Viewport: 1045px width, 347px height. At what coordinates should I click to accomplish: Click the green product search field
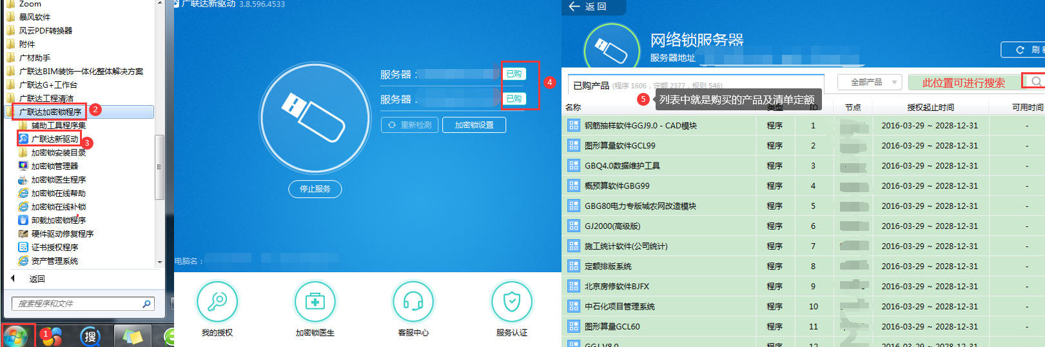pyautogui.click(x=964, y=82)
